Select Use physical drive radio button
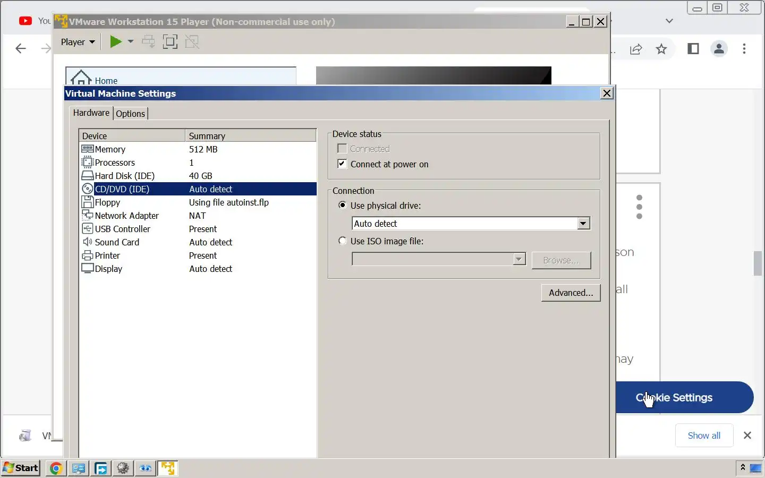Viewport: 765px width, 478px height. coord(343,205)
